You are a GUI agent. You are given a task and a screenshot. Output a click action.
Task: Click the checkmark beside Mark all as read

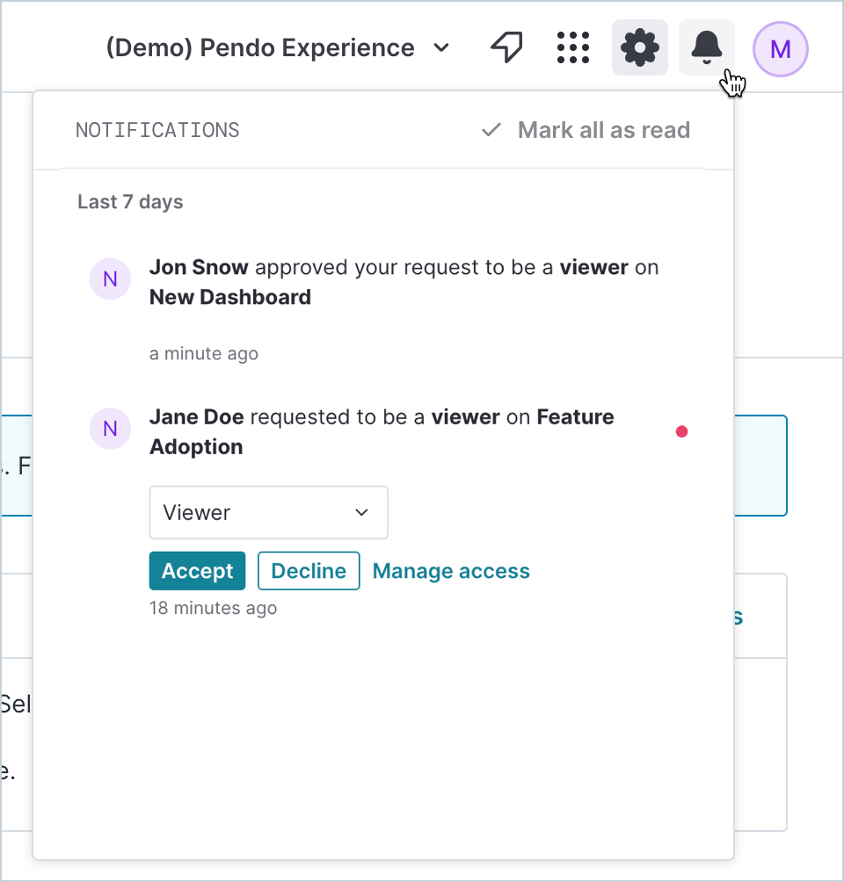click(491, 130)
